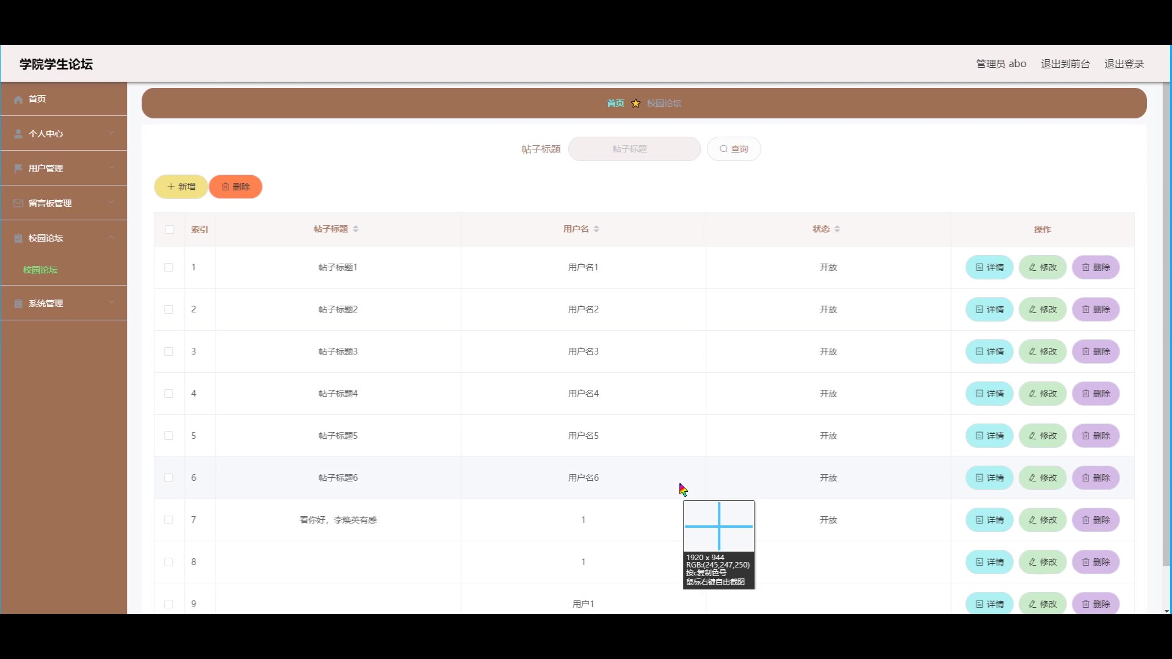Image resolution: width=1172 pixels, height=659 pixels.
Task: Click the 用户名6 table cell
Action: 583,478
